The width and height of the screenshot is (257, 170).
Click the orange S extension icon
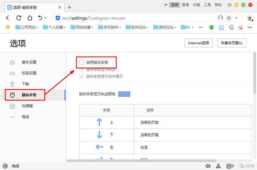tap(240, 27)
